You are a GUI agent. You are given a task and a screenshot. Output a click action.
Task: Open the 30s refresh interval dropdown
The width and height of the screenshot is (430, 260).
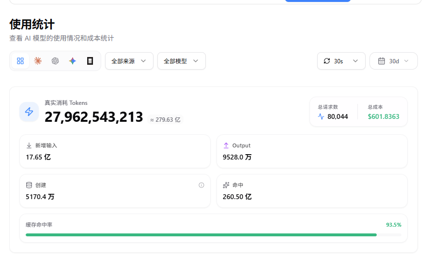click(x=341, y=61)
